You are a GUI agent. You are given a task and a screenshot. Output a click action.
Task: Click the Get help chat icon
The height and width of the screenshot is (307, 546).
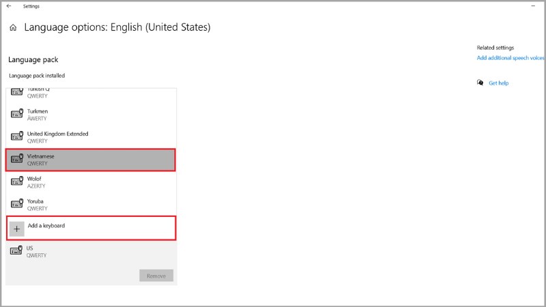480,83
